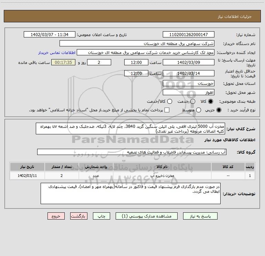Click the تاریخ نیاز column header

pos(27,167)
